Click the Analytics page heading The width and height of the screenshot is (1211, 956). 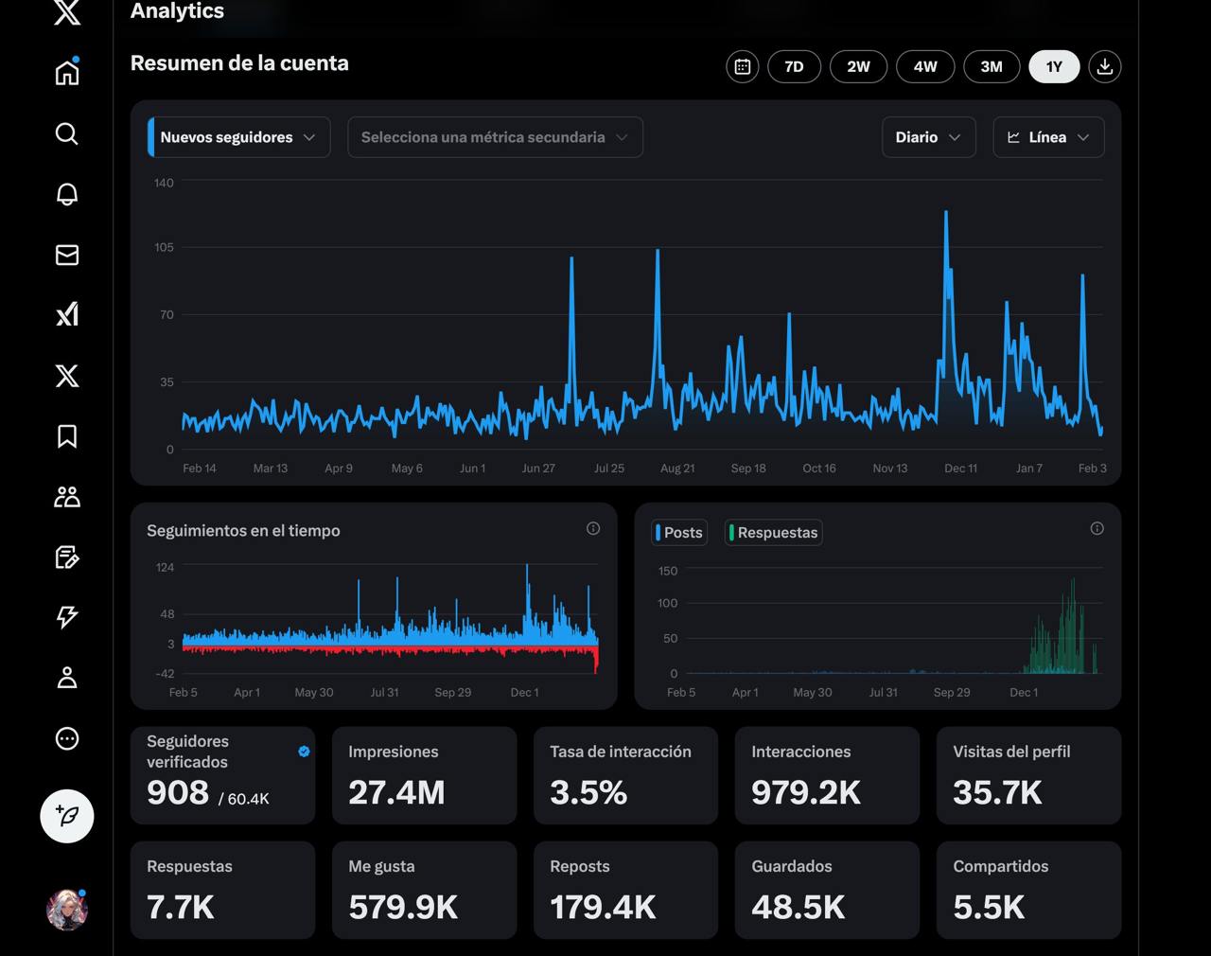(x=178, y=11)
